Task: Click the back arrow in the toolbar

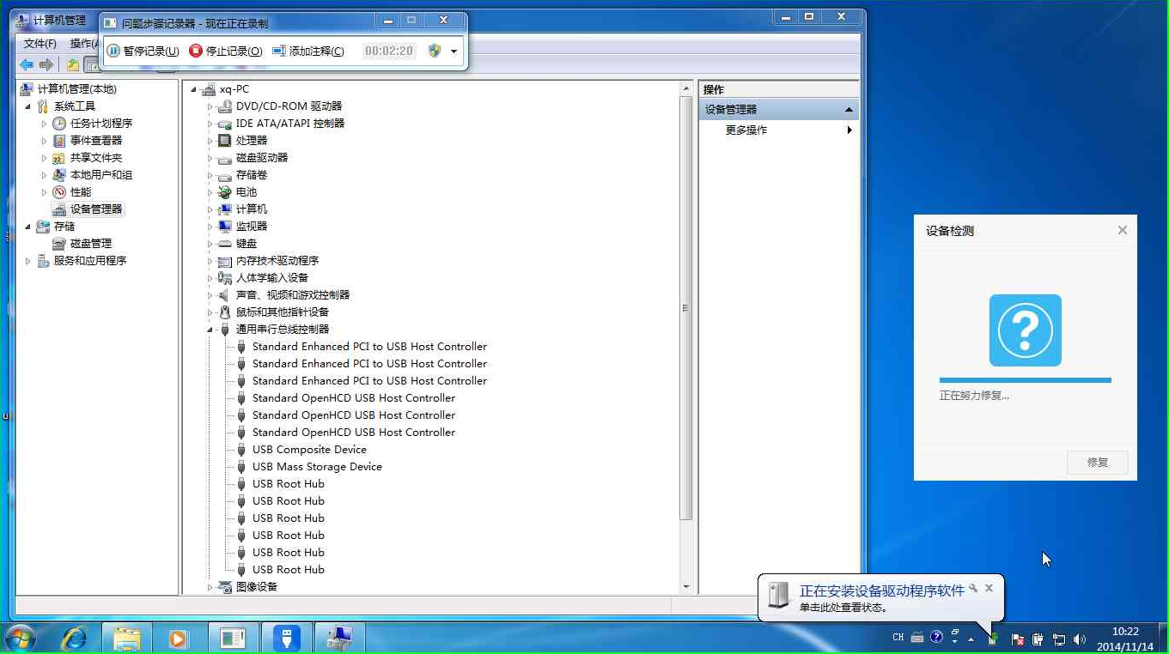Action: point(27,65)
